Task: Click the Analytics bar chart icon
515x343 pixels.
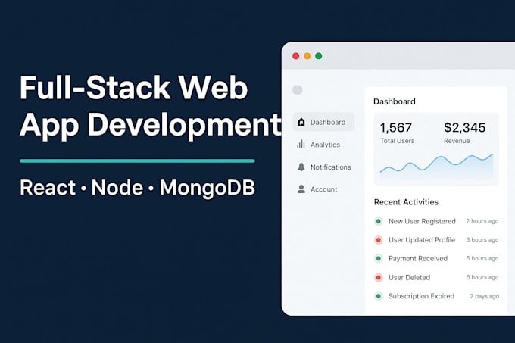Action: point(301,144)
